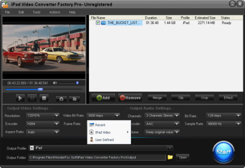Image resolution: width=245 pixels, height=168 pixels.
Task: Open the Output Profile dropdown arrow
Action: tap(170, 148)
